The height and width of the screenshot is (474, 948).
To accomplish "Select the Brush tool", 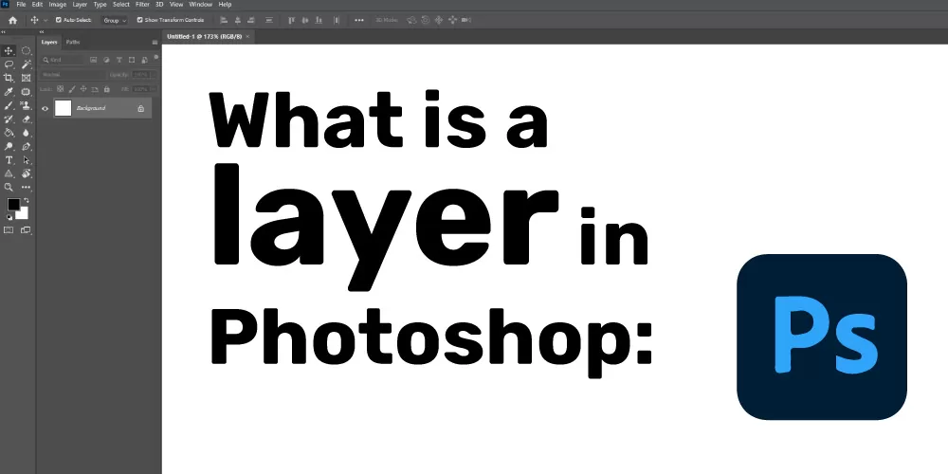I will click(x=9, y=105).
